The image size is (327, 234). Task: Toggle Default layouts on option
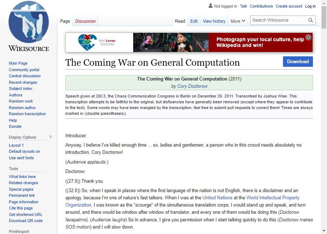(25, 151)
